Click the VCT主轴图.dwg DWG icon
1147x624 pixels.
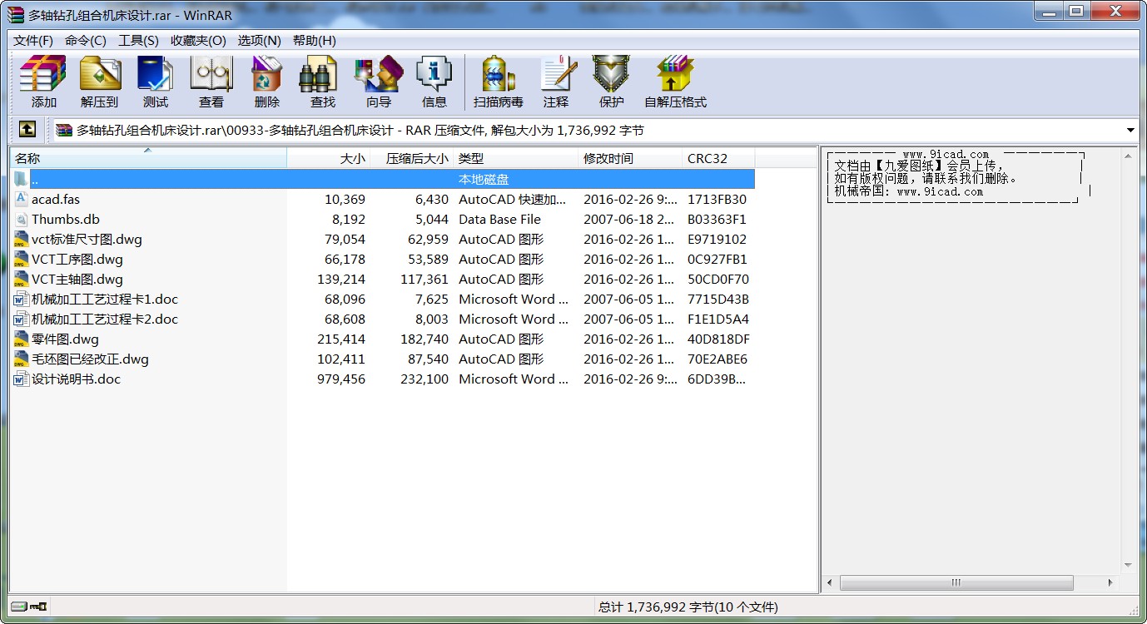click(22, 279)
